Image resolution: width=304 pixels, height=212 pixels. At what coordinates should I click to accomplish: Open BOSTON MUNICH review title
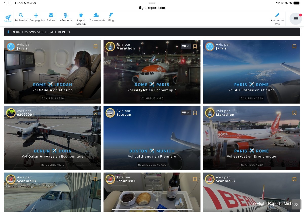pyautogui.click(x=152, y=151)
